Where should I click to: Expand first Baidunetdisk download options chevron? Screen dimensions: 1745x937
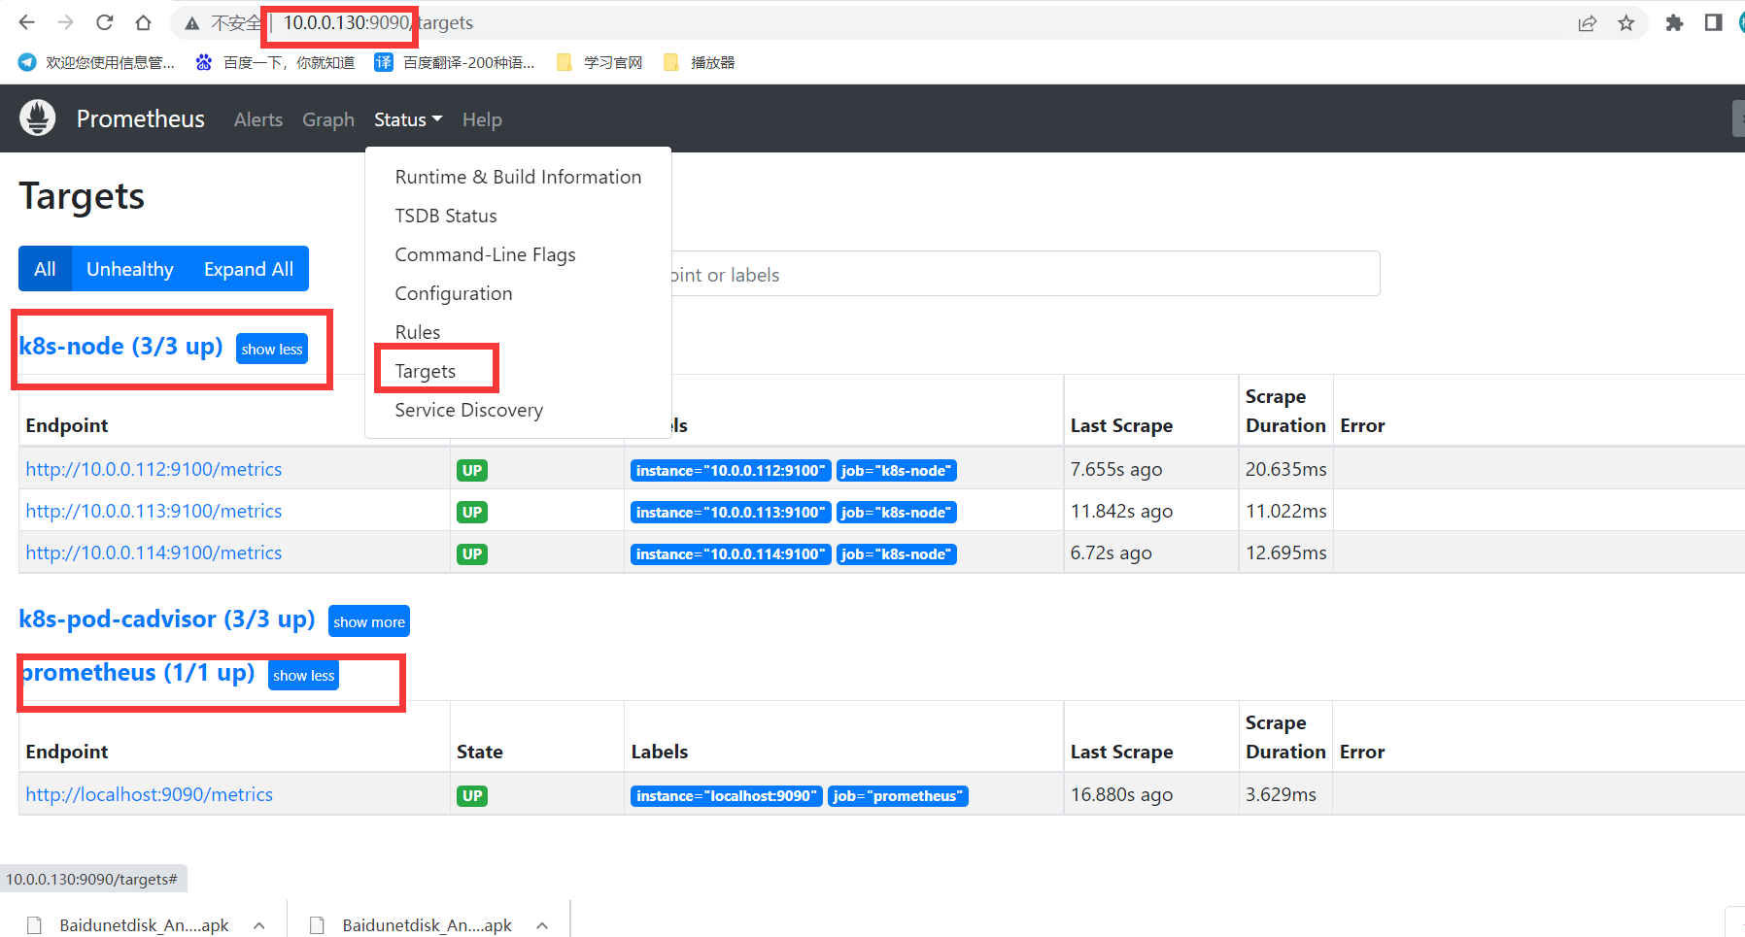259,925
